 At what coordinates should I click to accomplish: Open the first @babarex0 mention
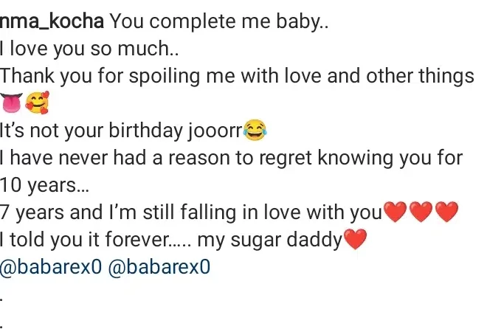click(52, 267)
